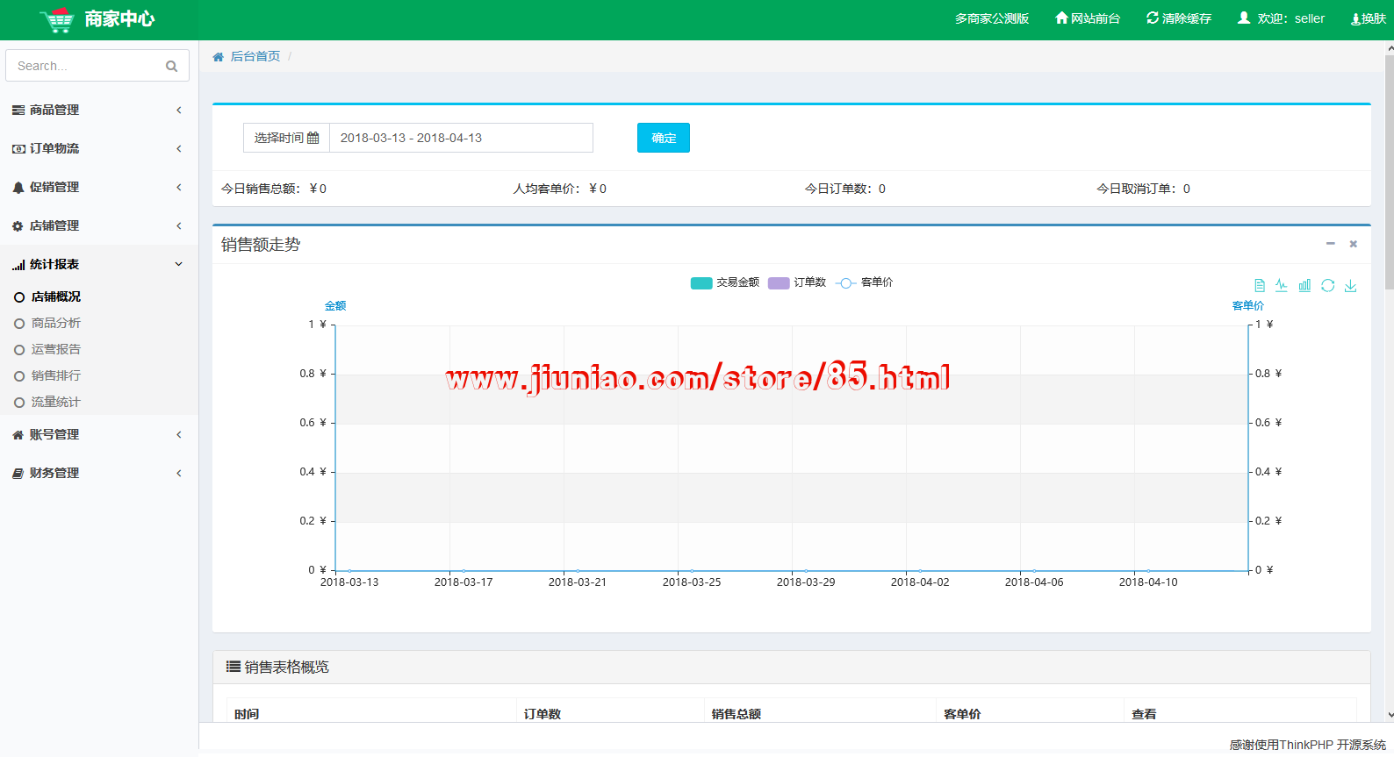
Task: Toggle the 客单价 line series in legend
Action: tap(865, 282)
